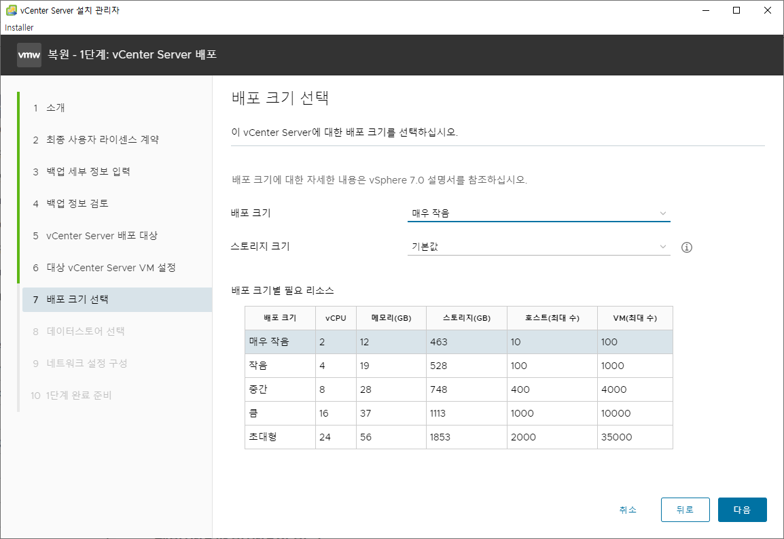Maximize the installer window

pyautogui.click(x=736, y=10)
